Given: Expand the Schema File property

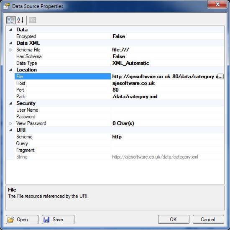Looking at the screenshot, I should point(10,50).
